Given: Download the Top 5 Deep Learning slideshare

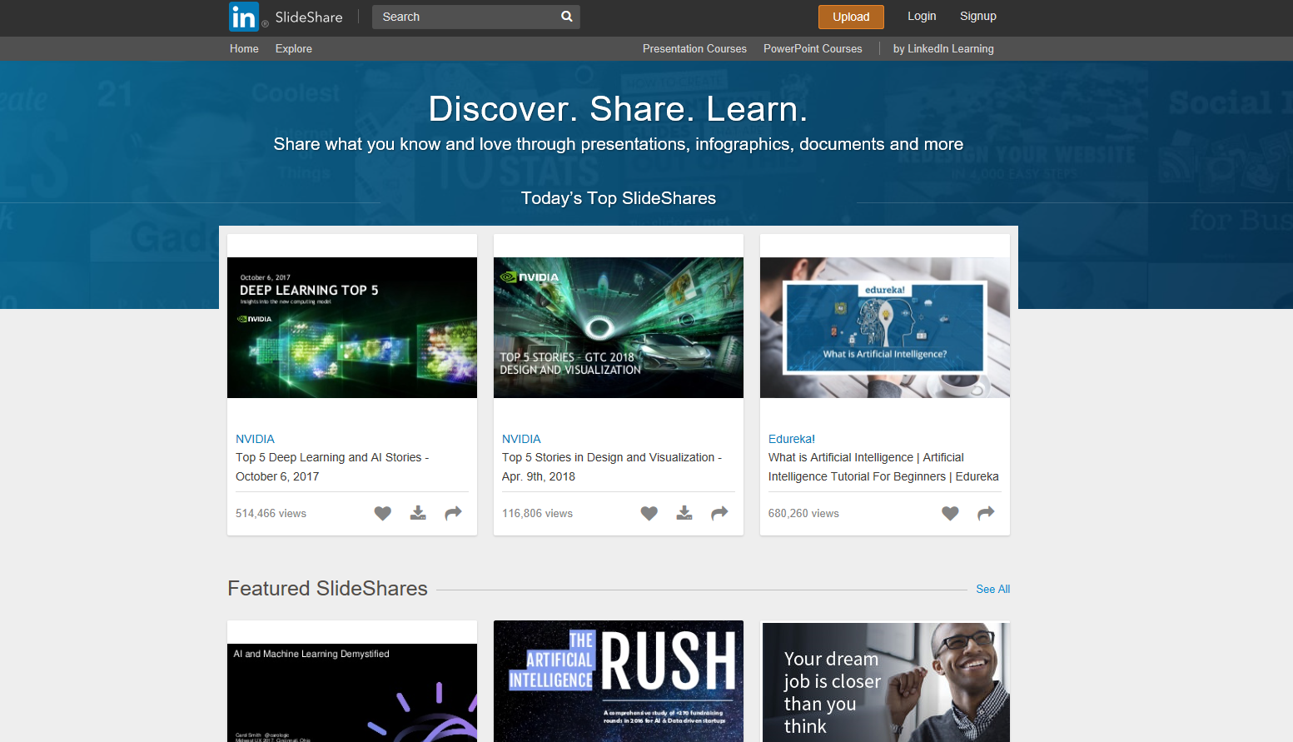Looking at the screenshot, I should coord(418,513).
